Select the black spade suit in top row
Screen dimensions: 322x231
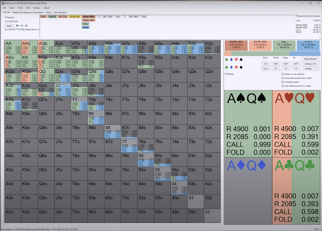tap(241, 60)
